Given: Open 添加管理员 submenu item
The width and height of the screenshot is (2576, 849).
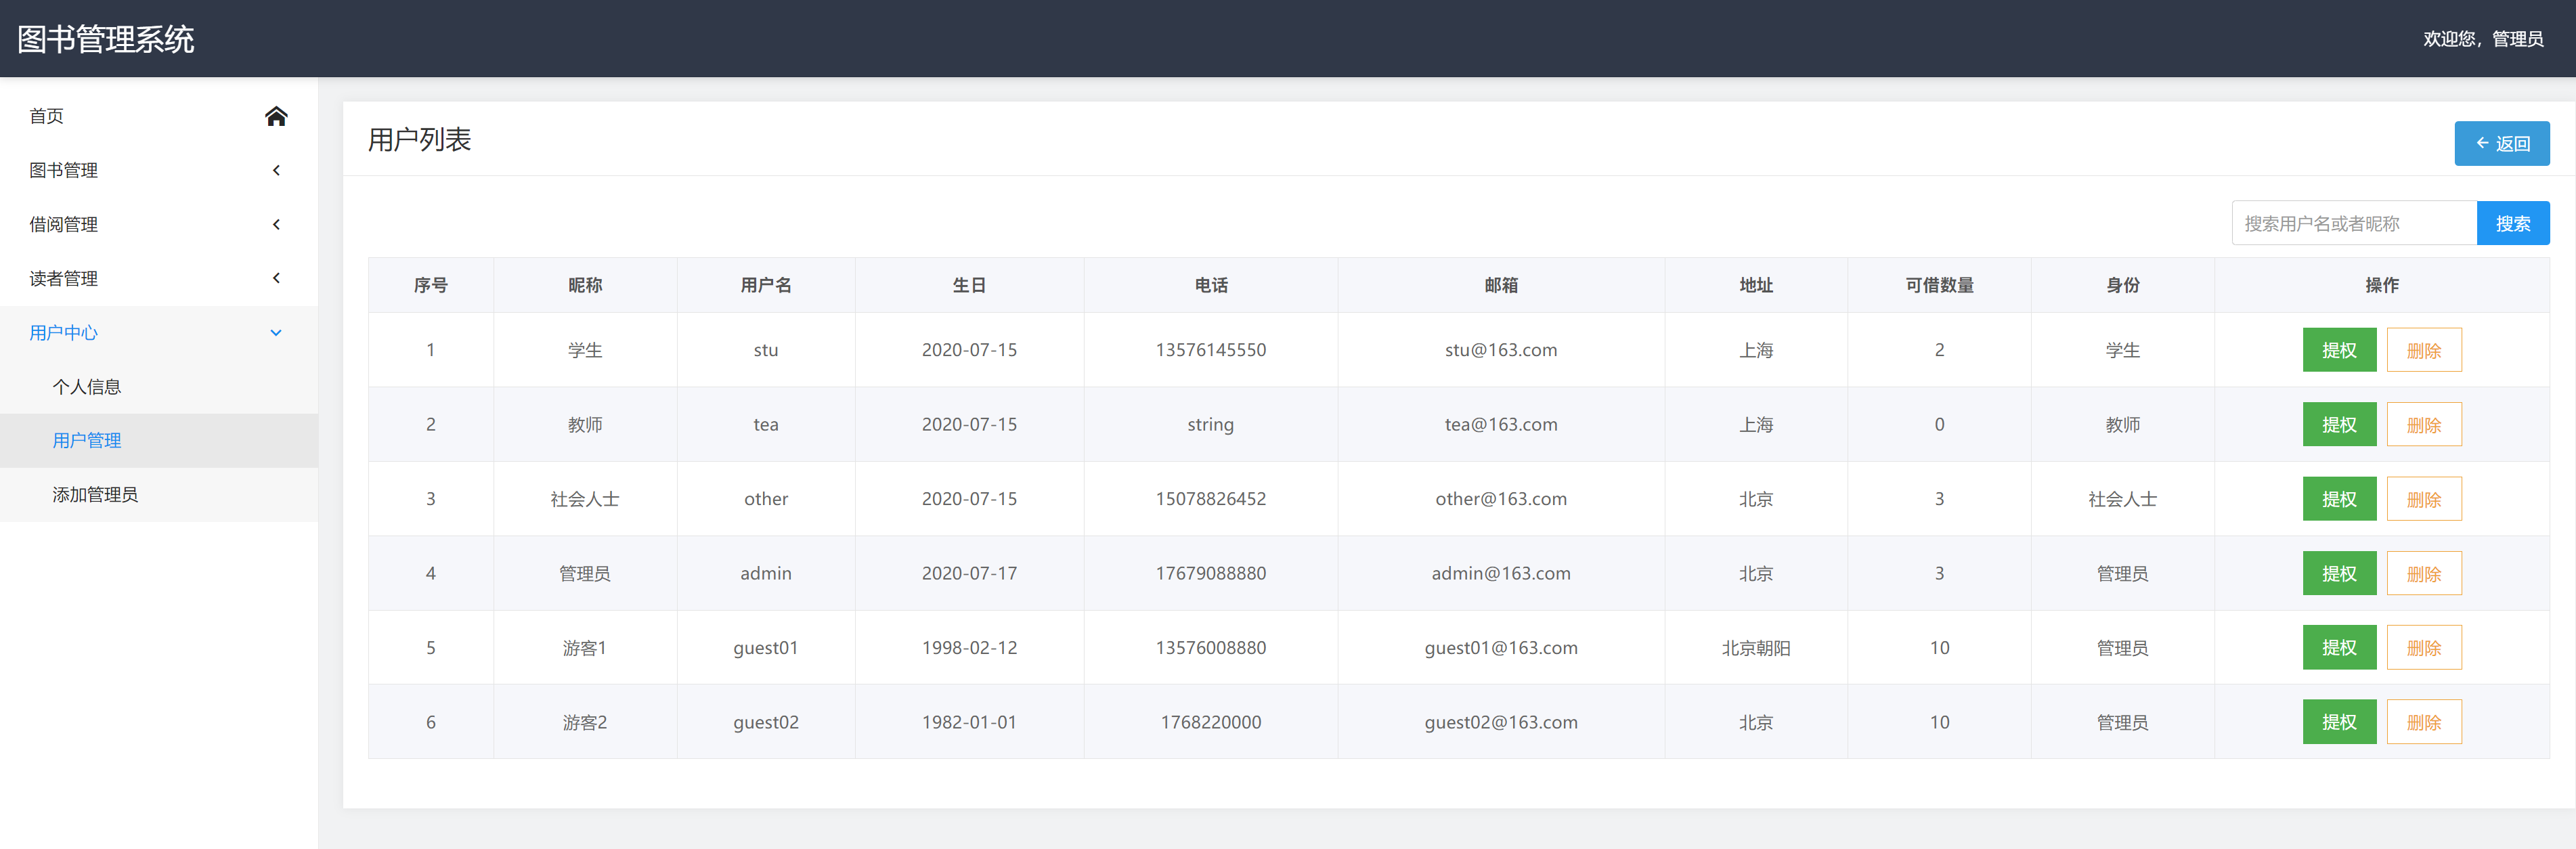Looking at the screenshot, I should 159,495.
